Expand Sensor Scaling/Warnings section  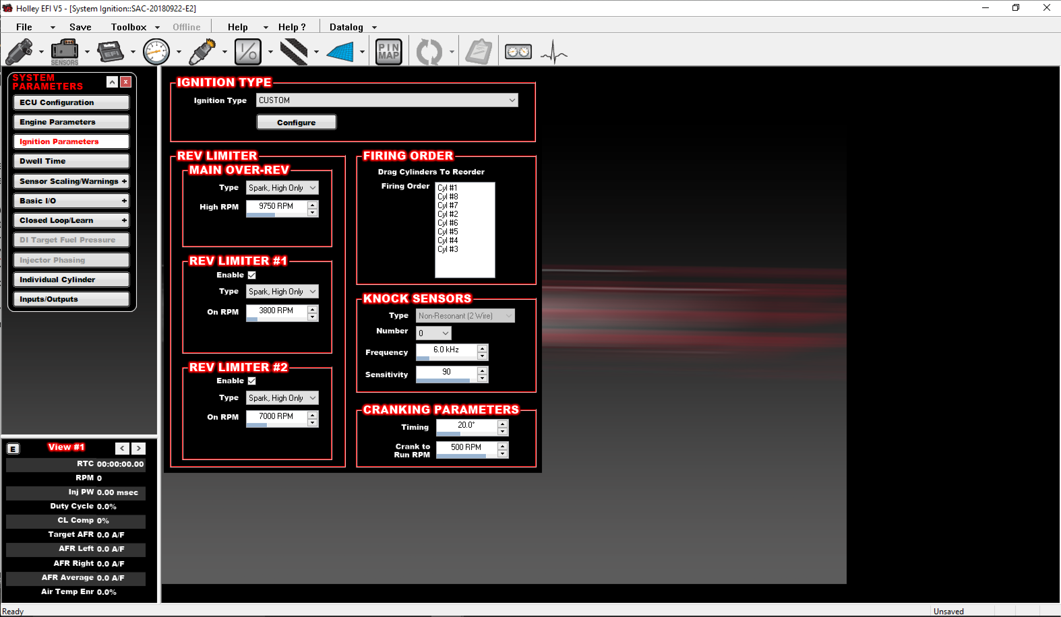[x=124, y=181]
